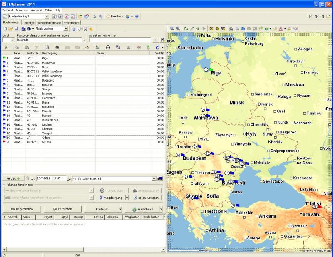Click the Beschrijving column header
333x257 pixels.
coord(68,53)
